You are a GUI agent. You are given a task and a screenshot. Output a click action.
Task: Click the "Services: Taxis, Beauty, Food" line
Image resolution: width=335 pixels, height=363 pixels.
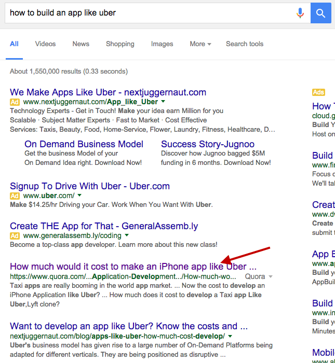[x=143, y=130]
